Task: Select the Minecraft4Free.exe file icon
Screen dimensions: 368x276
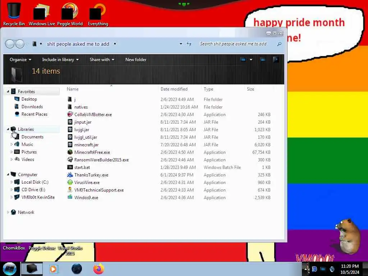Action: click(x=70, y=152)
